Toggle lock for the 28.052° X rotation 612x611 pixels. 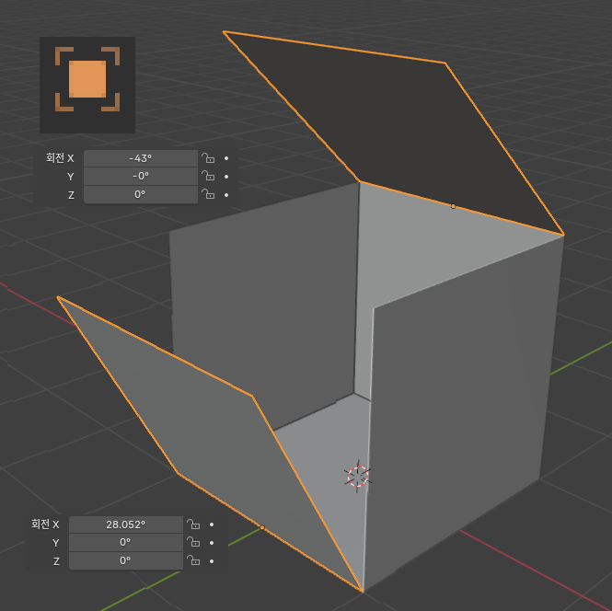click(x=193, y=525)
